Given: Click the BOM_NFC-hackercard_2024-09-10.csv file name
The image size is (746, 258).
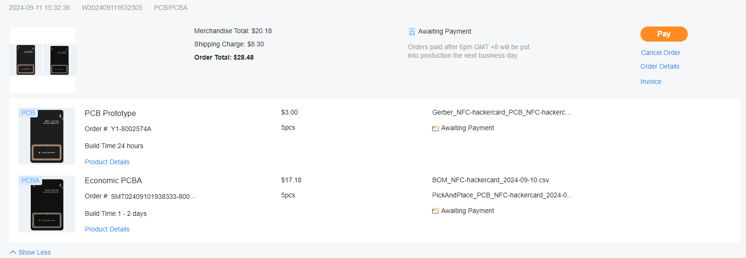Looking at the screenshot, I should coord(490,180).
